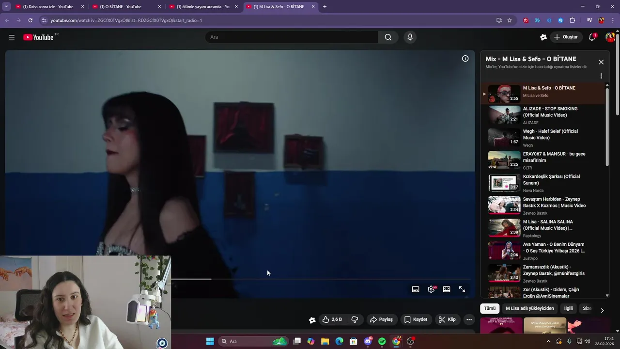Image resolution: width=620 pixels, height=349 pixels.
Task: Go to the YouTube home logo
Action: [x=38, y=37]
